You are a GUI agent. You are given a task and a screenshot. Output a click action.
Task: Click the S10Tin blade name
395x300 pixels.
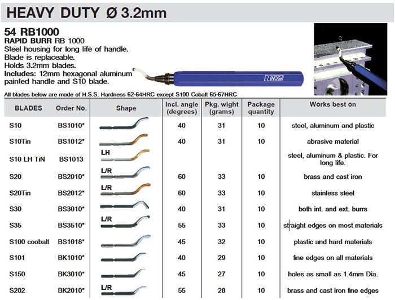click(20, 142)
